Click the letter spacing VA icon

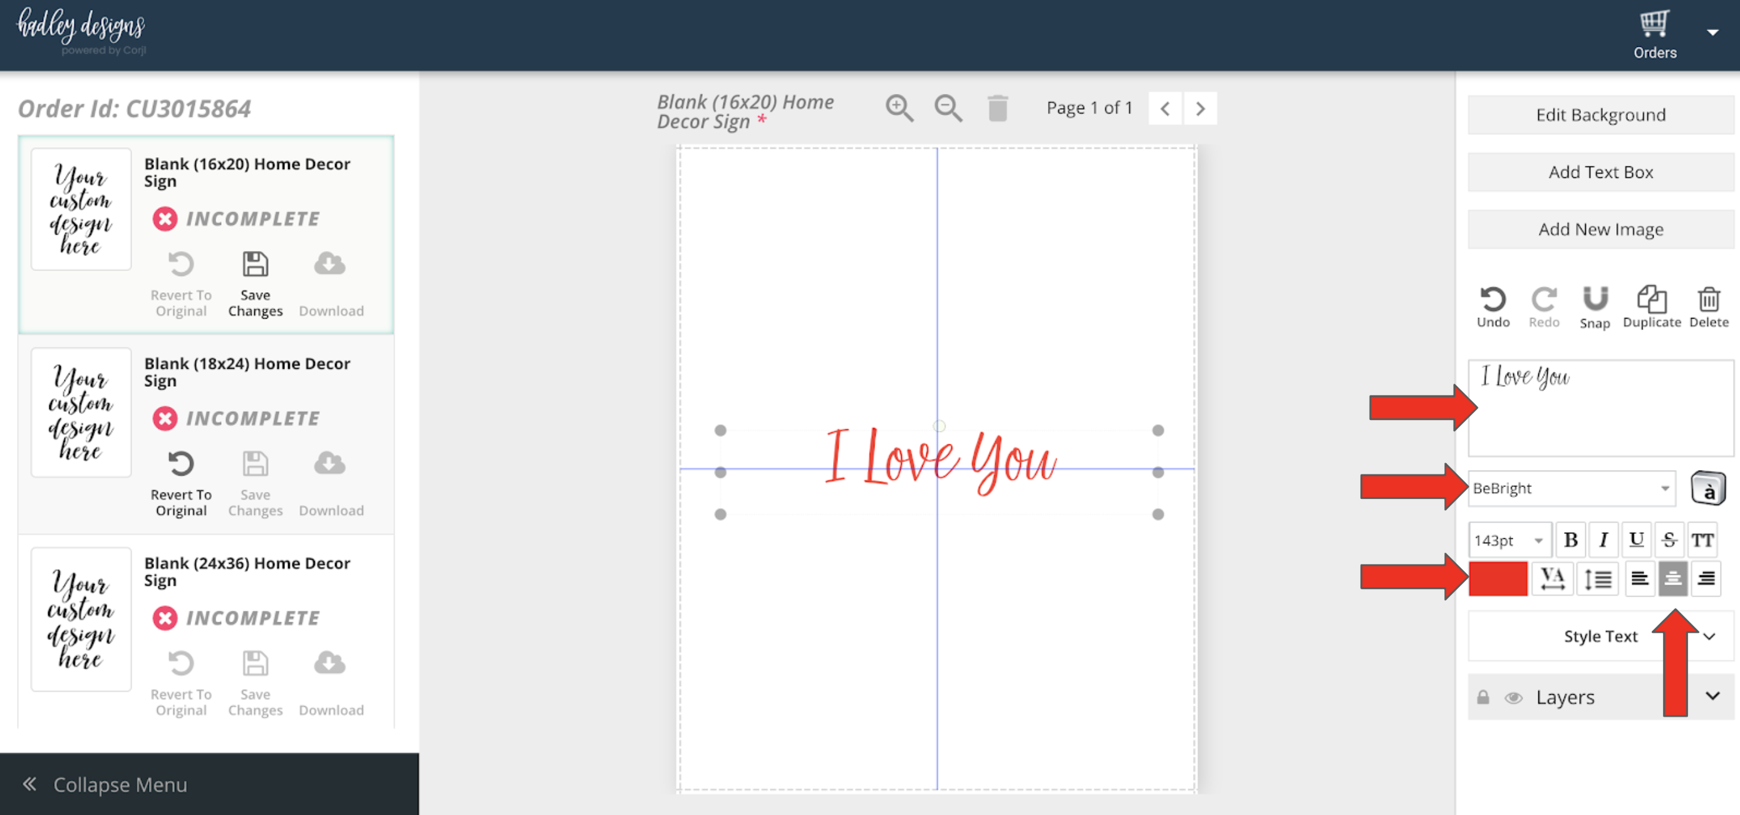click(x=1551, y=578)
